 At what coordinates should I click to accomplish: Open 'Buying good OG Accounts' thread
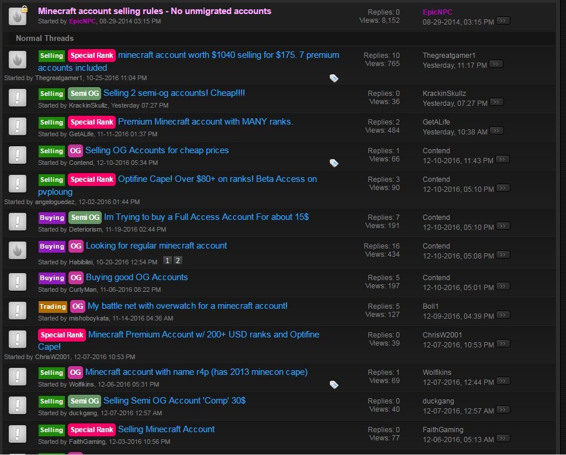coord(137,277)
